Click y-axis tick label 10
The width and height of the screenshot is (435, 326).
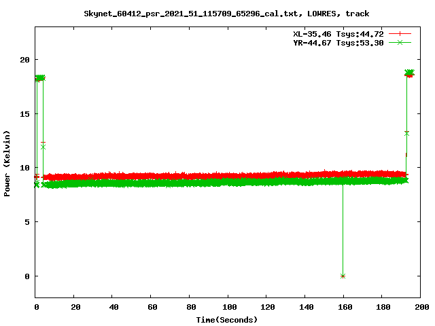point(24,168)
